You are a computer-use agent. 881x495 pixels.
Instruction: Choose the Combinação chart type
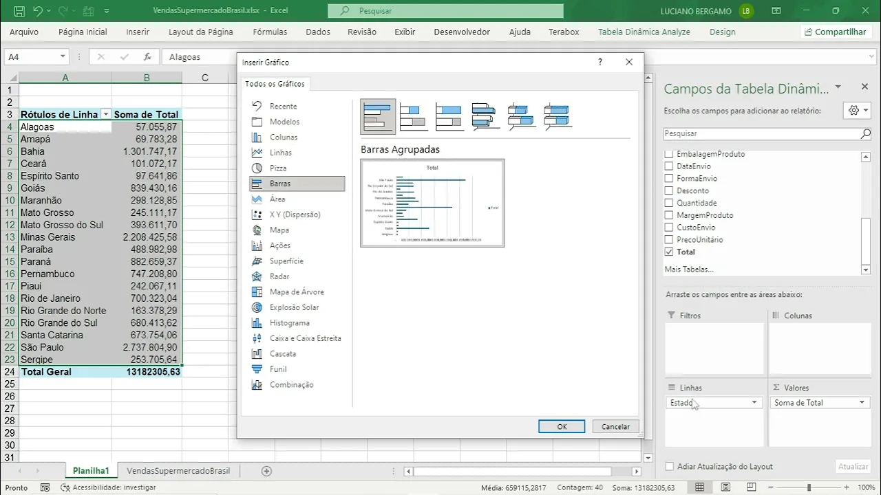click(x=297, y=384)
